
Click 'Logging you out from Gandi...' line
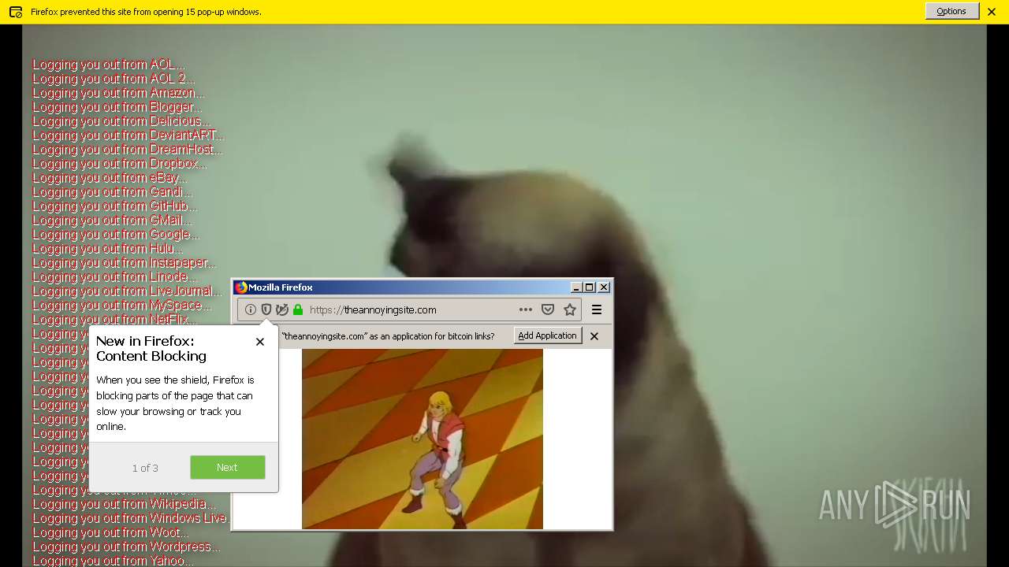coord(112,192)
